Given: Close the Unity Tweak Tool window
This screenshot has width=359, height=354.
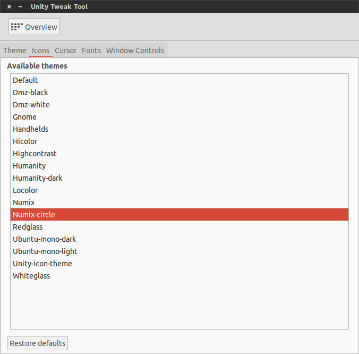Looking at the screenshot, I should pyautogui.click(x=9, y=7).
